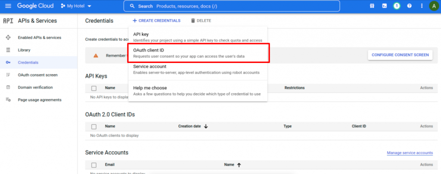Toggle API Keys select-all checkbox
This screenshot has height=174, width=441.
(x=94, y=88)
